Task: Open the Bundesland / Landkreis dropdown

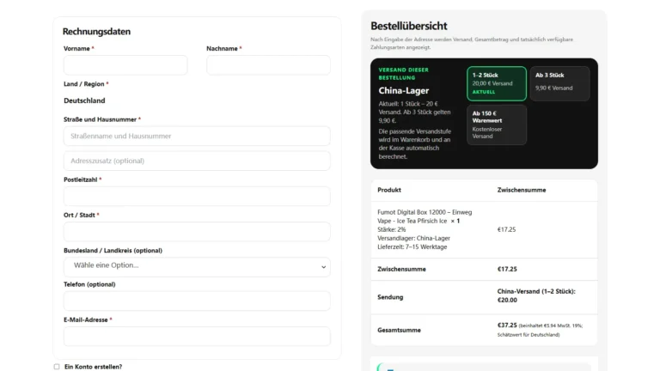Action: click(197, 267)
